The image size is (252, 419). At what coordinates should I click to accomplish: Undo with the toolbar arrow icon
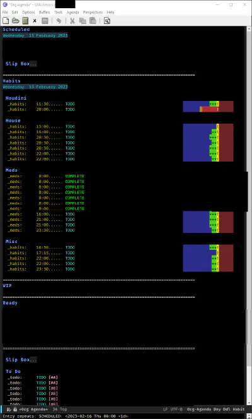point(59,21)
